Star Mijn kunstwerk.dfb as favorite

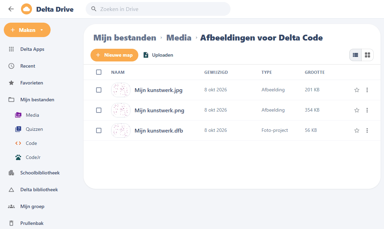click(357, 130)
